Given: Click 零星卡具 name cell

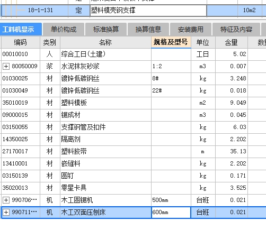Looking at the screenshot, I should click(105, 188).
